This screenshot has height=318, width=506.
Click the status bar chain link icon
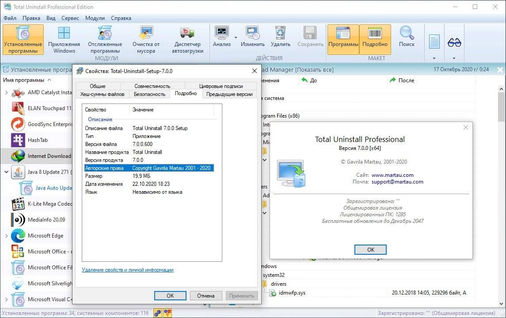157,313
